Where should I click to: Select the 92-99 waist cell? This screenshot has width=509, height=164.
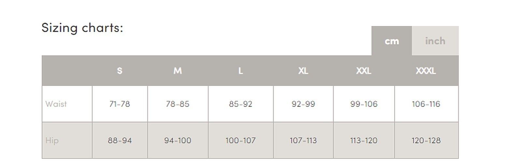303,104
